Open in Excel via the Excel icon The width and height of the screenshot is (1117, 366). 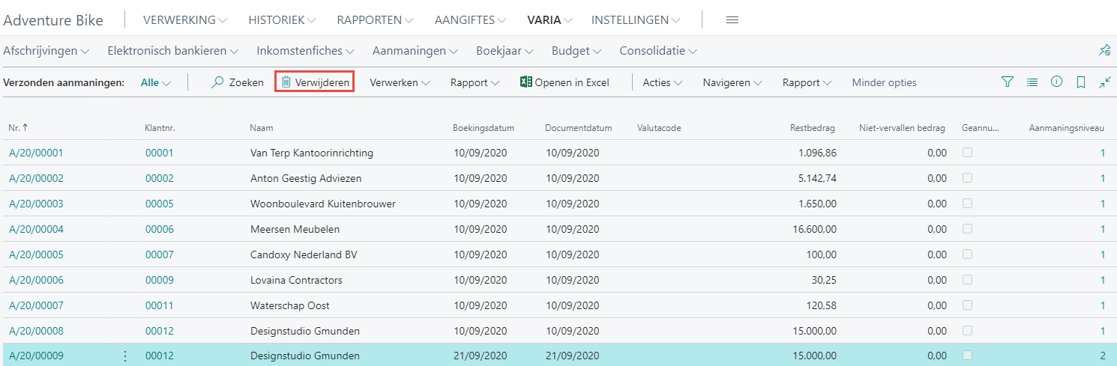click(526, 82)
